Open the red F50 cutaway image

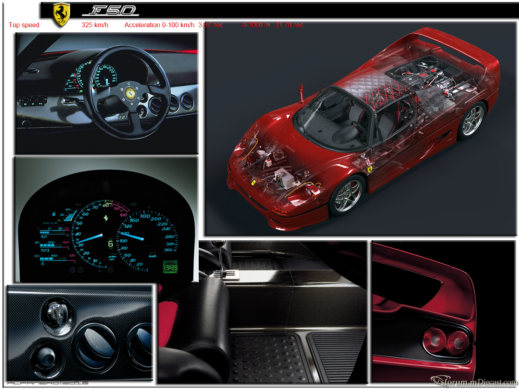(360, 129)
